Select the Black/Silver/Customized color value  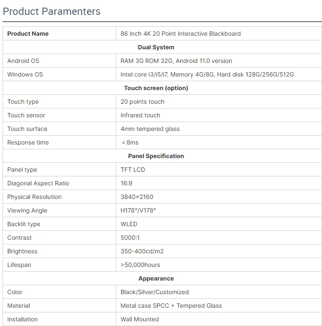[x=155, y=292]
